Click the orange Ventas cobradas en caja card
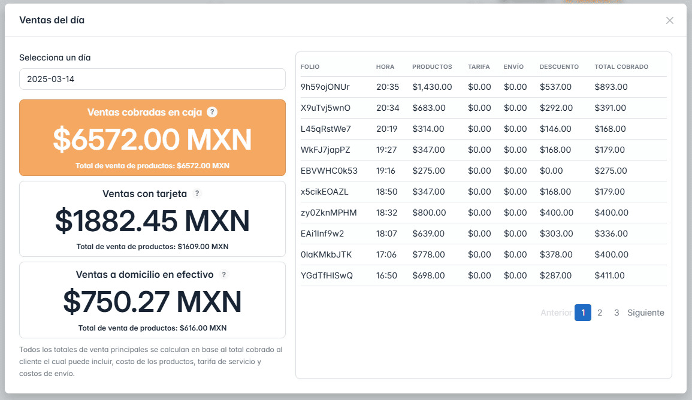692x400 pixels. pyautogui.click(x=152, y=138)
